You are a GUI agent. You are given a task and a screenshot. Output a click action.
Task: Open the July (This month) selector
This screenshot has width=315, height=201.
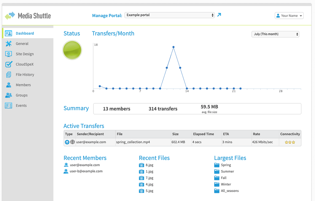click(x=275, y=34)
